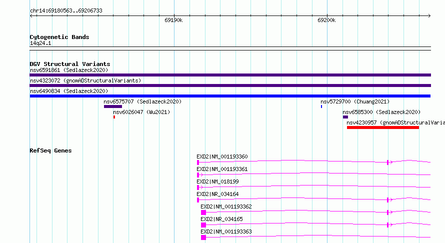Viewport: 445px width, 243px height.
Task: Click the 14q24.1 cytogenetic band bar
Action: coord(230,48)
